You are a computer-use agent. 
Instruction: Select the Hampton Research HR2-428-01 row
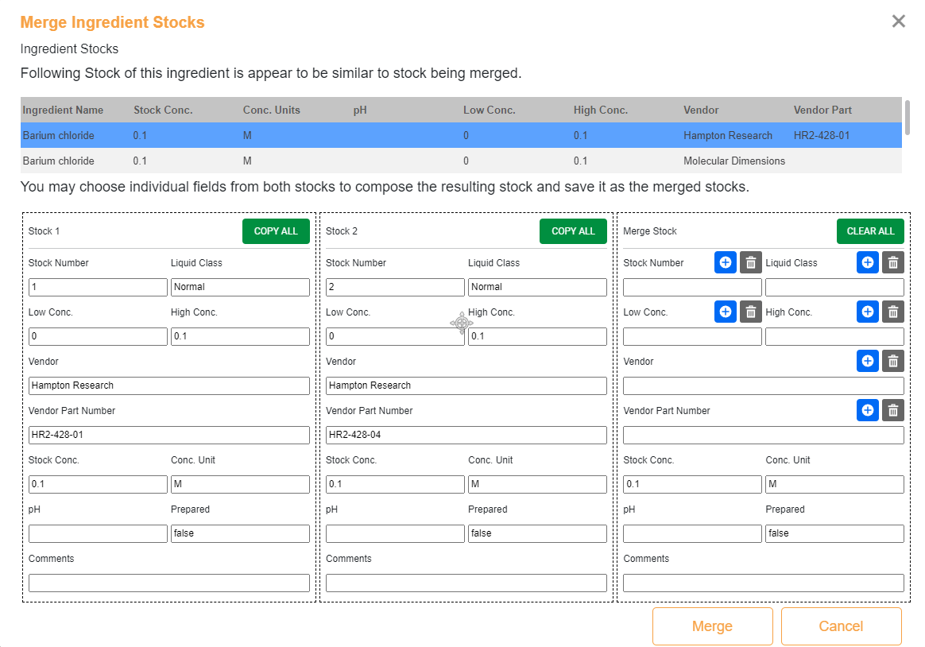pos(461,135)
